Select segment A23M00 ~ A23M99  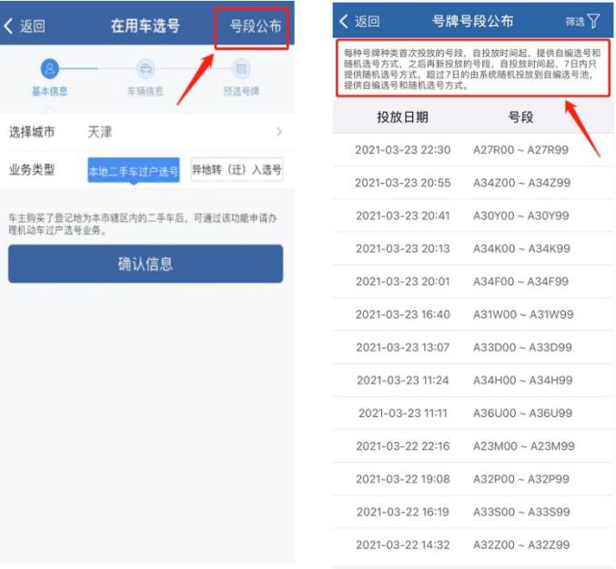(524, 446)
